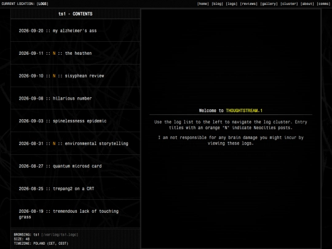Click the /var/log/ts1.logc path text
The height and width of the screenshot is (249, 332).
60,235
